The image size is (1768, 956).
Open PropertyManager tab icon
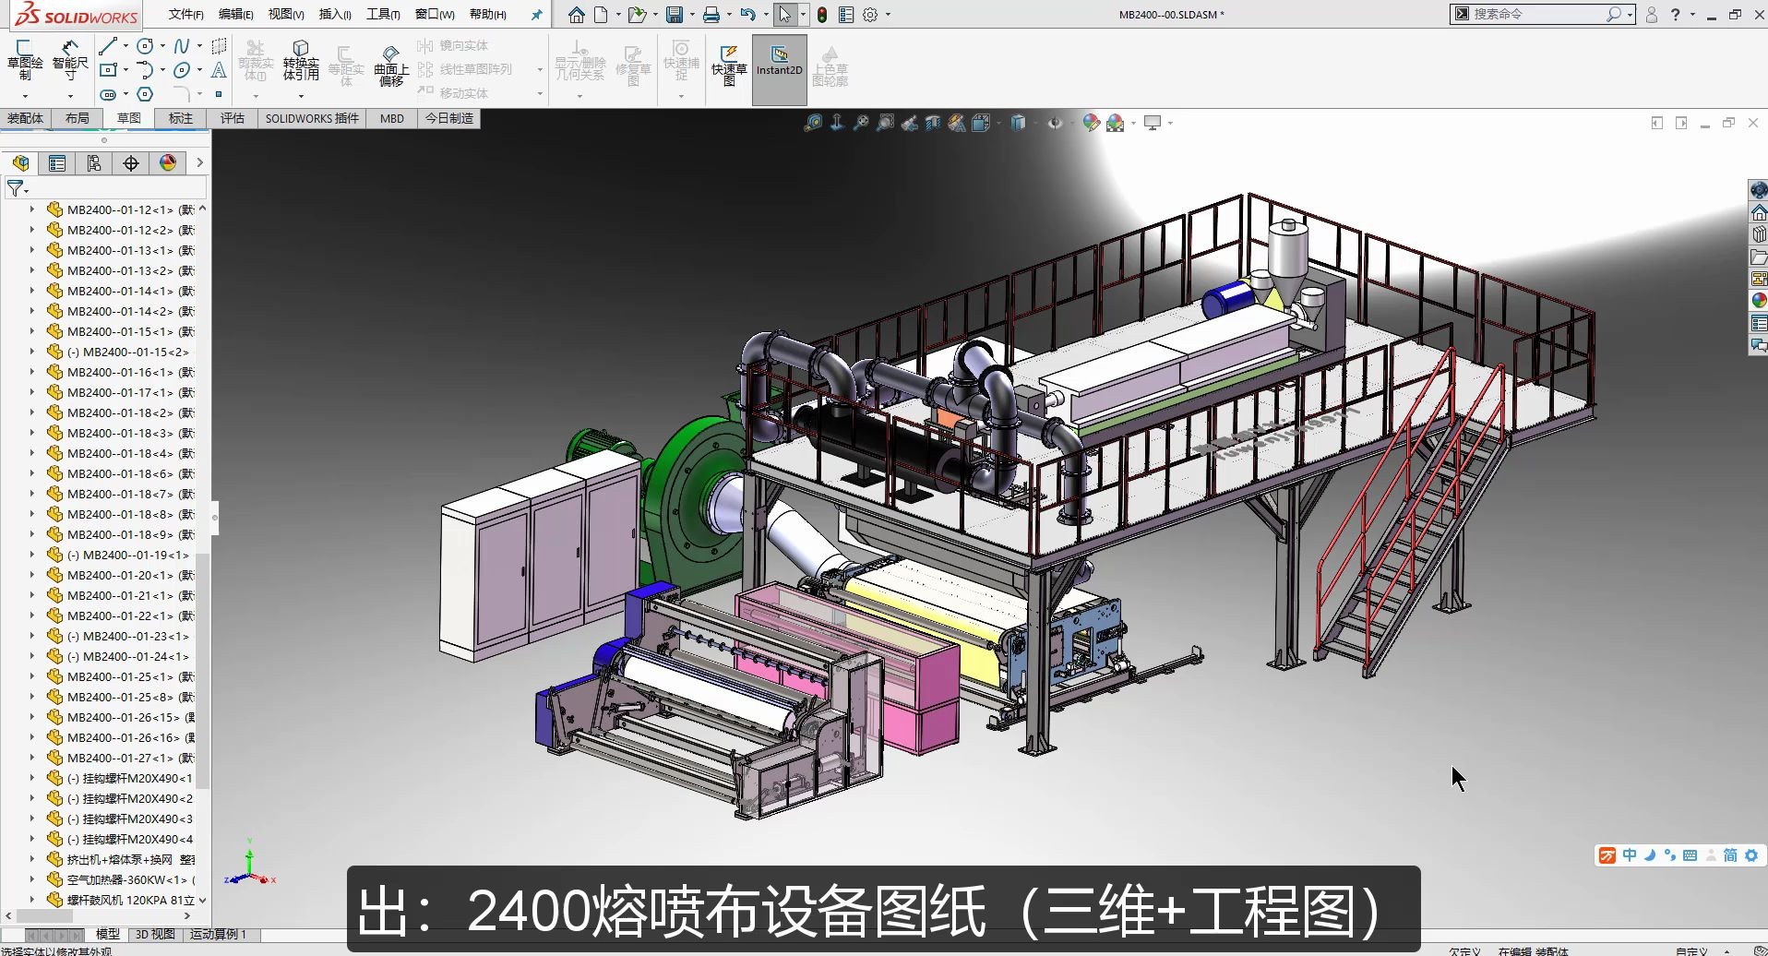point(57,163)
